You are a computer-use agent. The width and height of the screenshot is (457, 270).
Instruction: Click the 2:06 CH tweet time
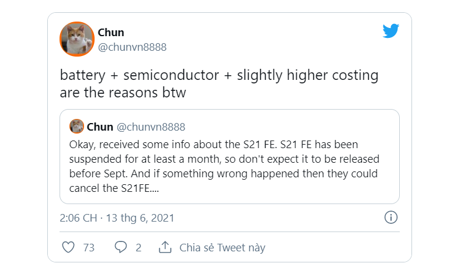79,218
